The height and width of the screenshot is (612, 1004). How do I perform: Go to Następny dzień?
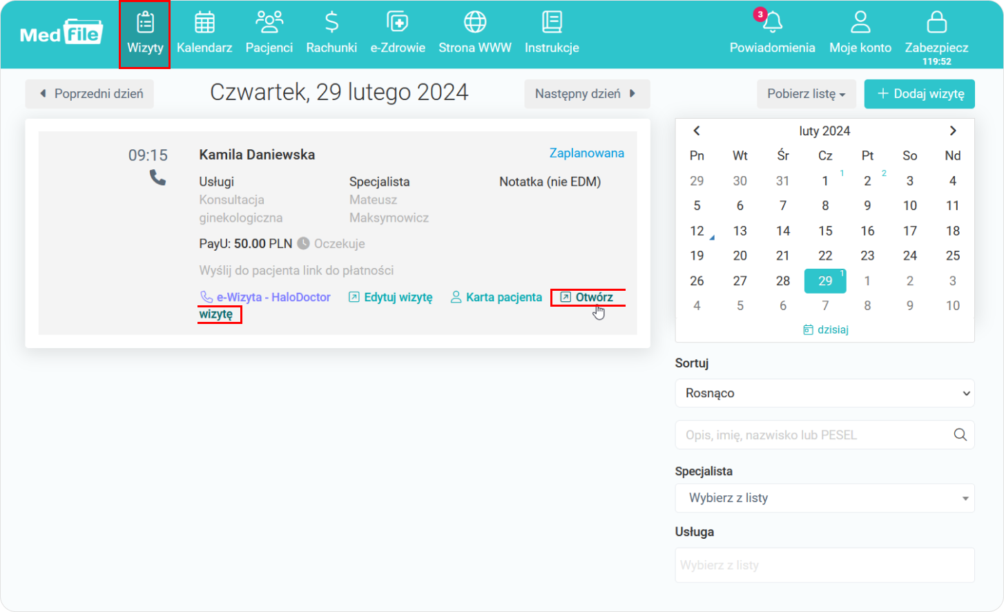587,94
